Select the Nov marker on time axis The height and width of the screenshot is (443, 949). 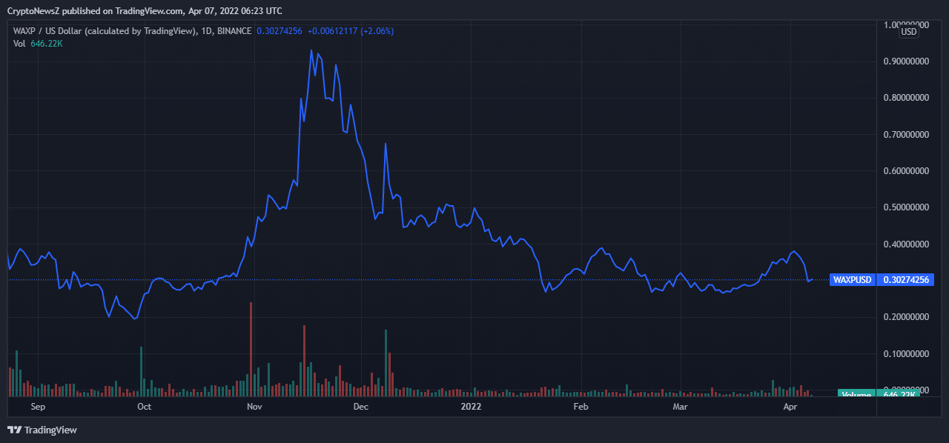pos(254,407)
